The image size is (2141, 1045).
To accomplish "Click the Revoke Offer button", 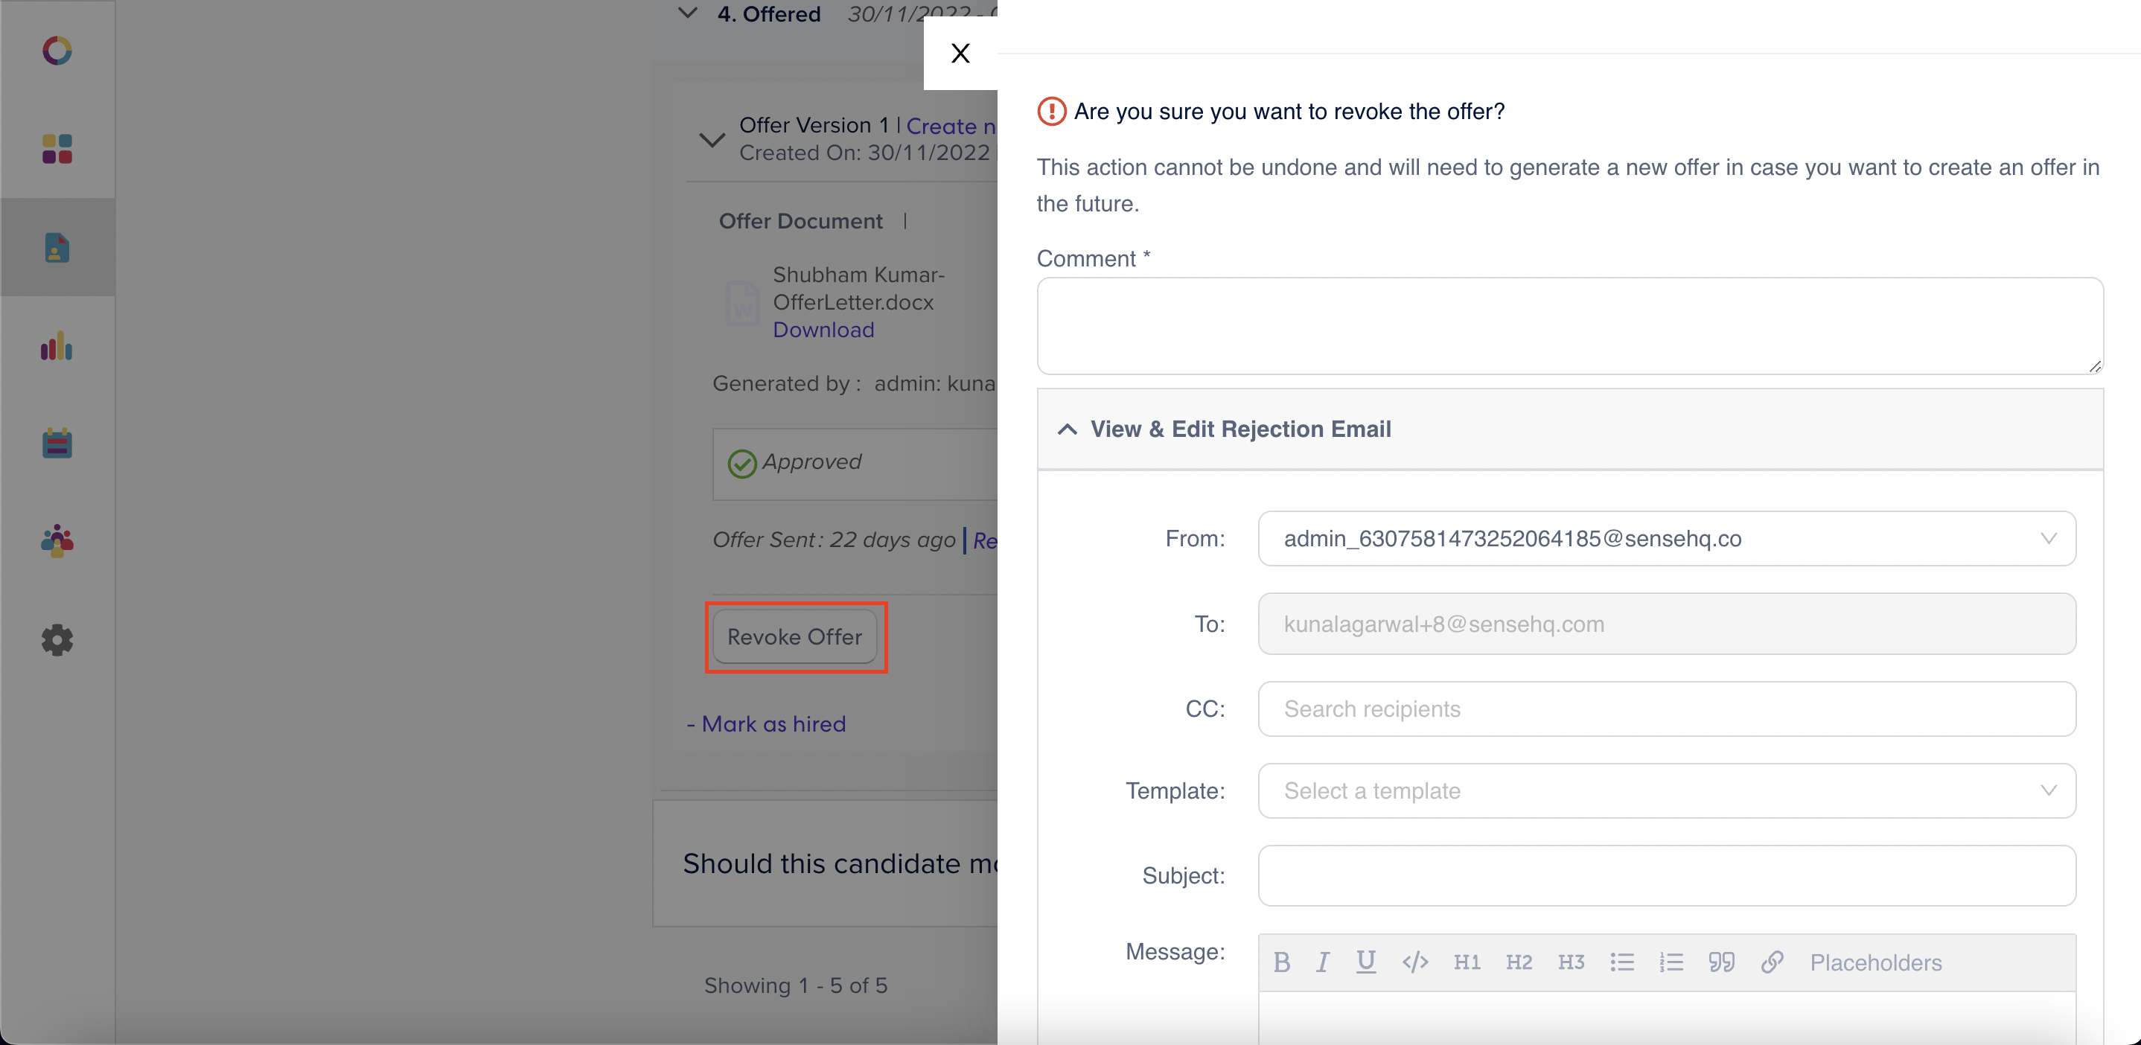I will click(x=794, y=636).
